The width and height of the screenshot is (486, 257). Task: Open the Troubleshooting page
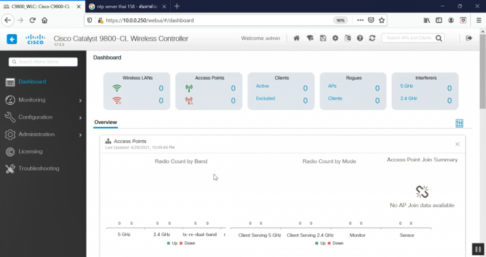coord(38,169)
